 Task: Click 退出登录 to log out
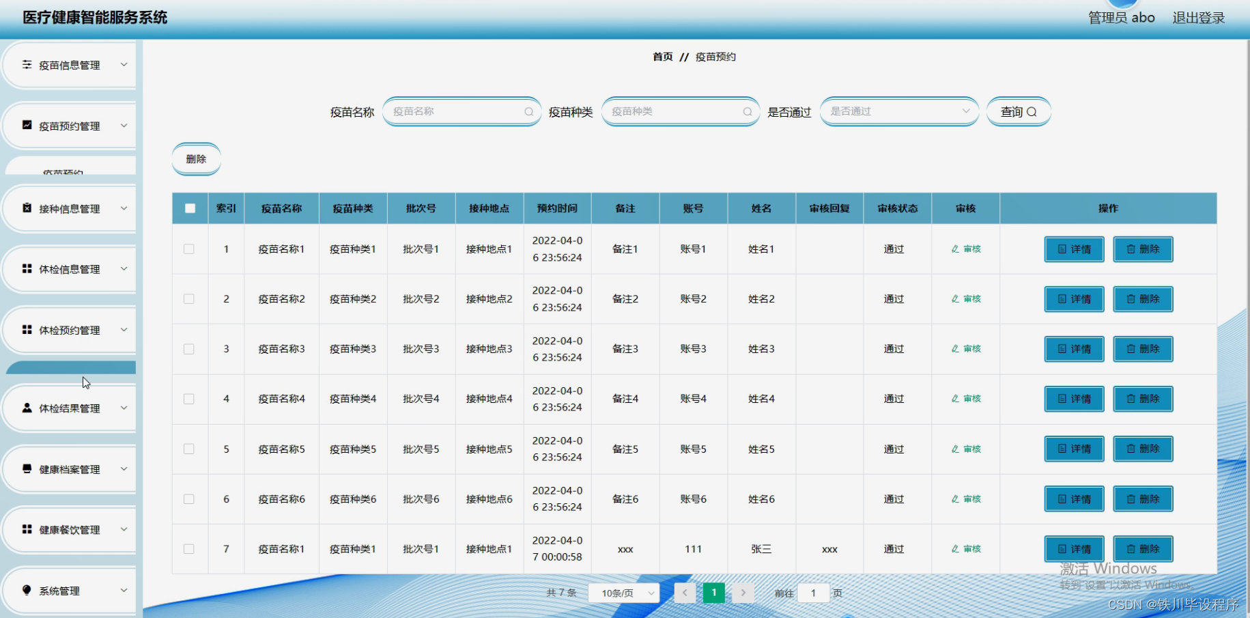coord(1198,18)
